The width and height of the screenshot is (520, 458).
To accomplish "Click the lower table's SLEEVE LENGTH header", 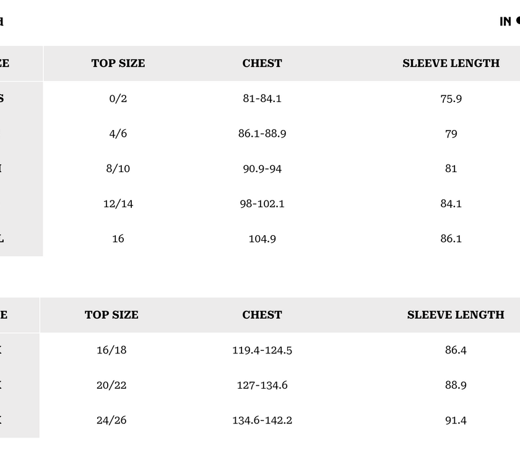I will coord(456,315).
